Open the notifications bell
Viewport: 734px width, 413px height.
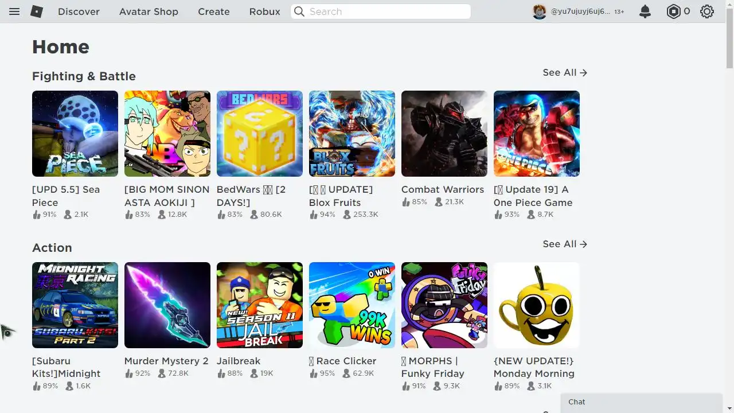pyautogui.click(x=645, y=11)
